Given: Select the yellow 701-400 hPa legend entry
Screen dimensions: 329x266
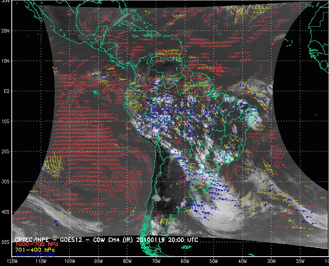Looking at the screenshot, I should point(35,250).
